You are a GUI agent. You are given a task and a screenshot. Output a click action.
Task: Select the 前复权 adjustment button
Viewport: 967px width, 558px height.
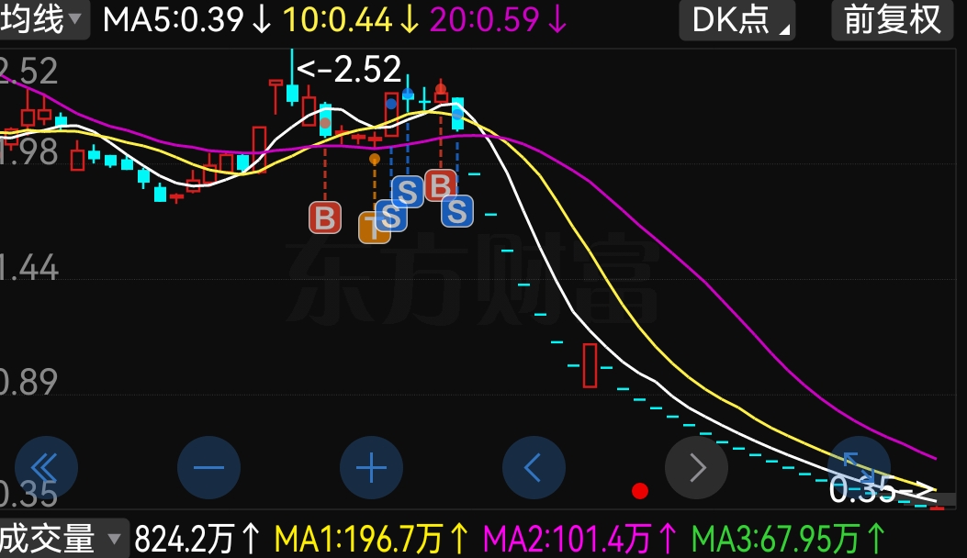pos(893,19)
